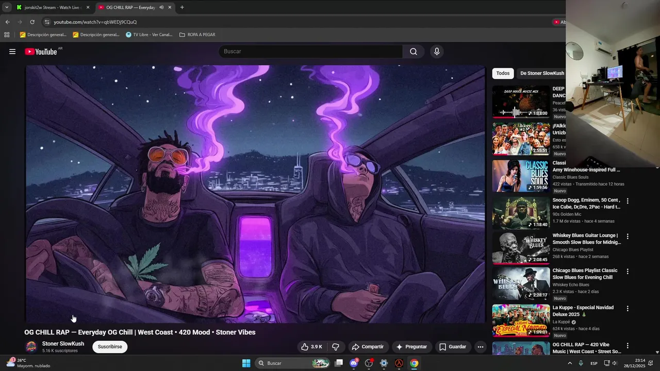Viewport: 660px width, 371px height.
Task: Select the Todos filter chip
Action: tap(503, 73)
